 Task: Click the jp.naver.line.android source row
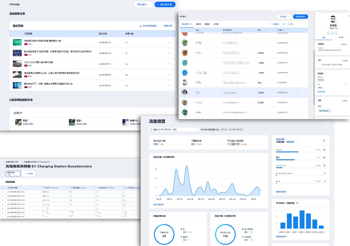[x=300, y=174]
